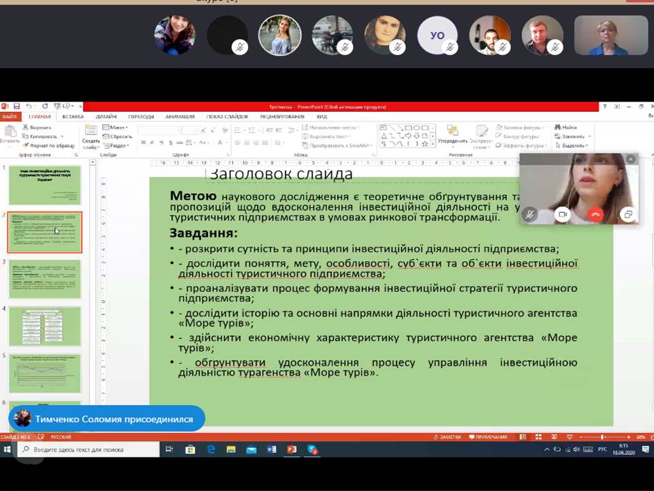Click Найти to search the presentation
Viewport: 654px width, 491px height.
(x=568, y=128)
